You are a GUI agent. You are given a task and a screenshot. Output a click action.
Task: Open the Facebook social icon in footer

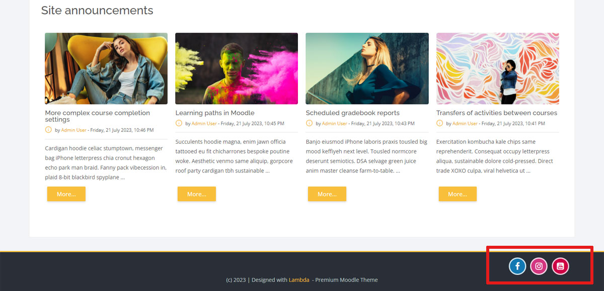coord(517,266)
